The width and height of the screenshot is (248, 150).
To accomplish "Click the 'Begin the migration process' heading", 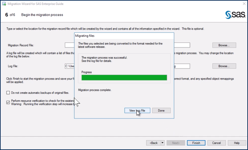I will pos(42,15).
